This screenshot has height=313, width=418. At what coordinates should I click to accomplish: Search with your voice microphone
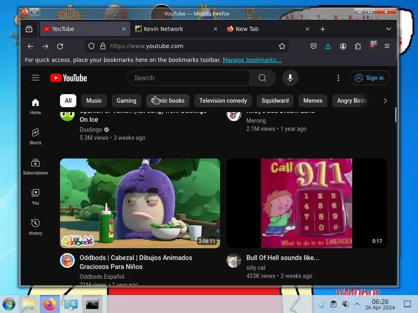[x=290, y=78]
